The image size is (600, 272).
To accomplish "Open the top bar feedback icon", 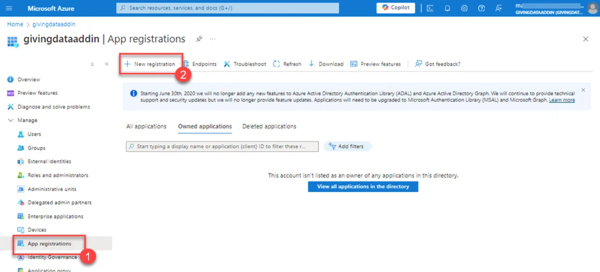I will tap(499, 8).
